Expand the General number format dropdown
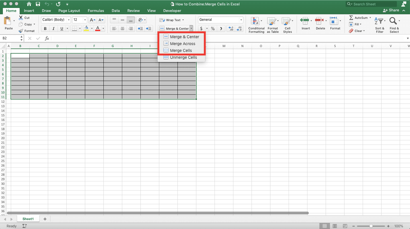The width and height of the screenshot is (410, 229). pos(241,20)
